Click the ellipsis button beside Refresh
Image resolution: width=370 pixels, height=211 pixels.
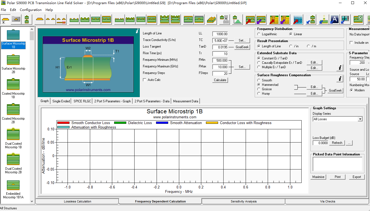[x=349, y=143]
